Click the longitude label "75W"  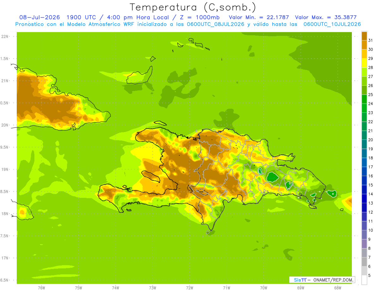point(78,288)
